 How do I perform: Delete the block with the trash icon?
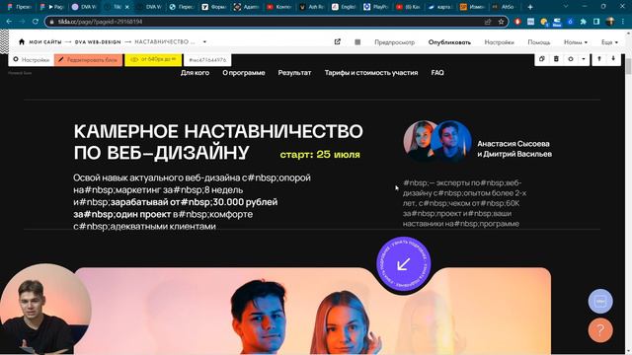tap(556, 59)
